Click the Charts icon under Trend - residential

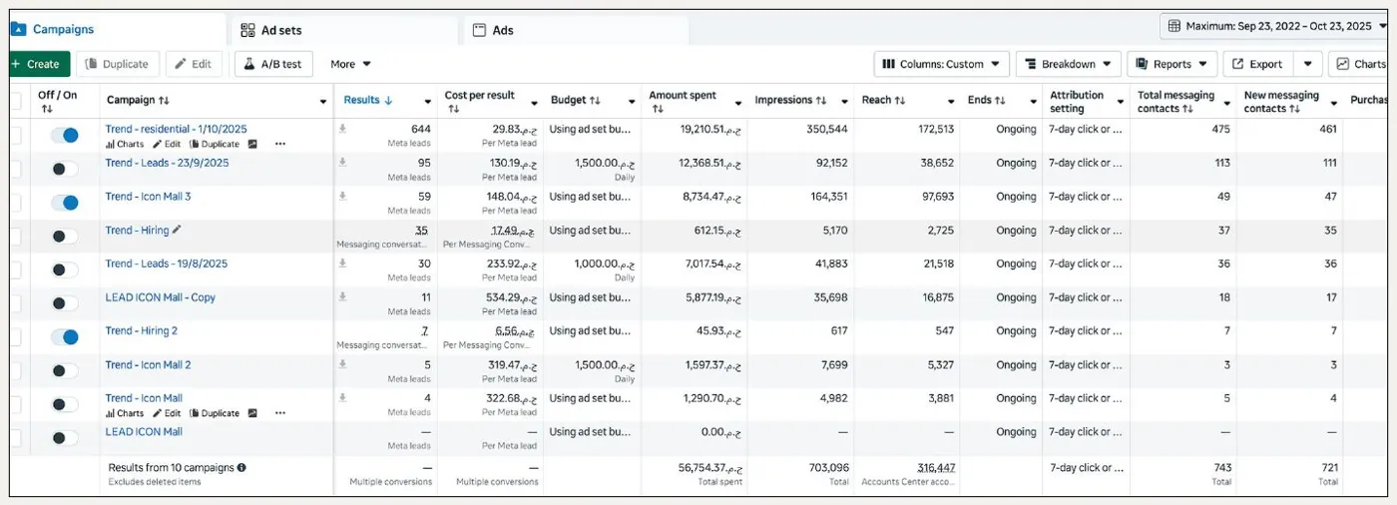tap(110, 144)
